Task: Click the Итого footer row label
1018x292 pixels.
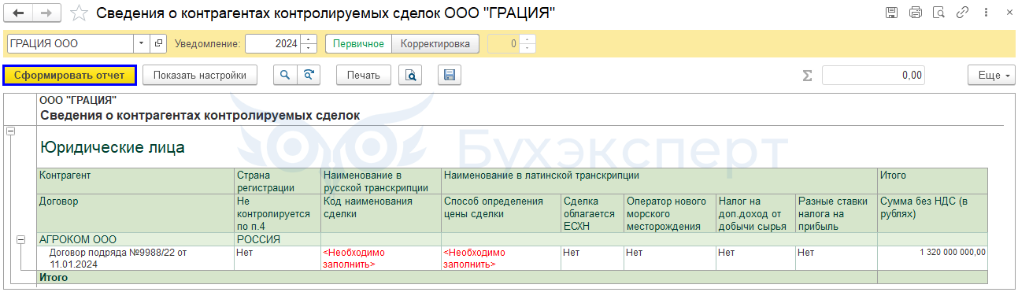Action: (x=54, y=277)
